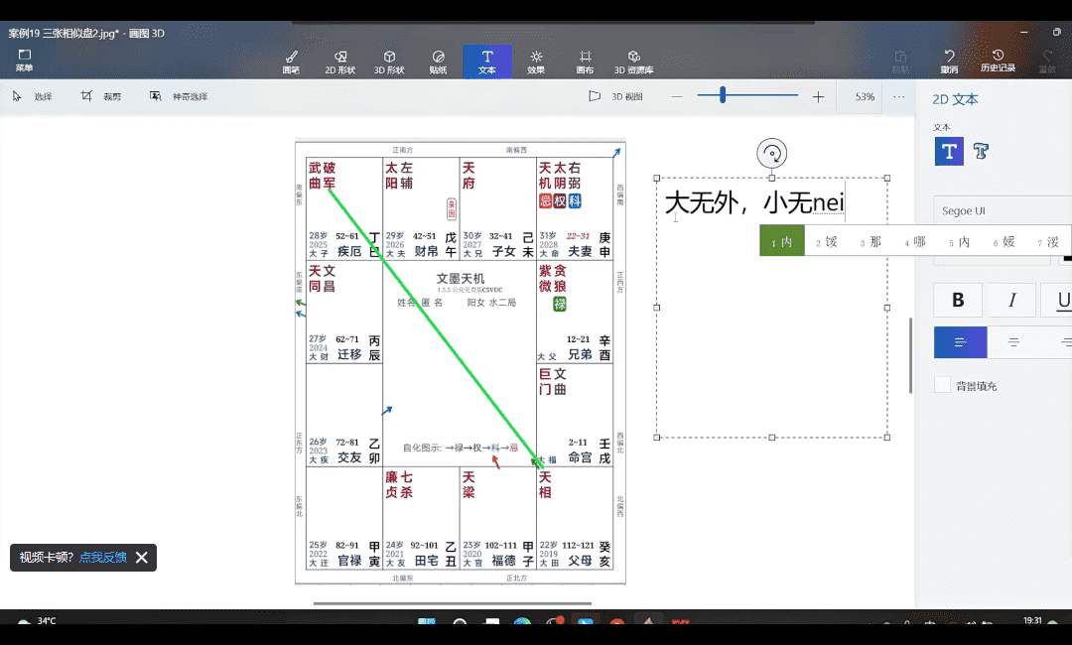Open the 历史记录 history panel
This screenshot has height=645, width=1072.
(x=998, y=62)
